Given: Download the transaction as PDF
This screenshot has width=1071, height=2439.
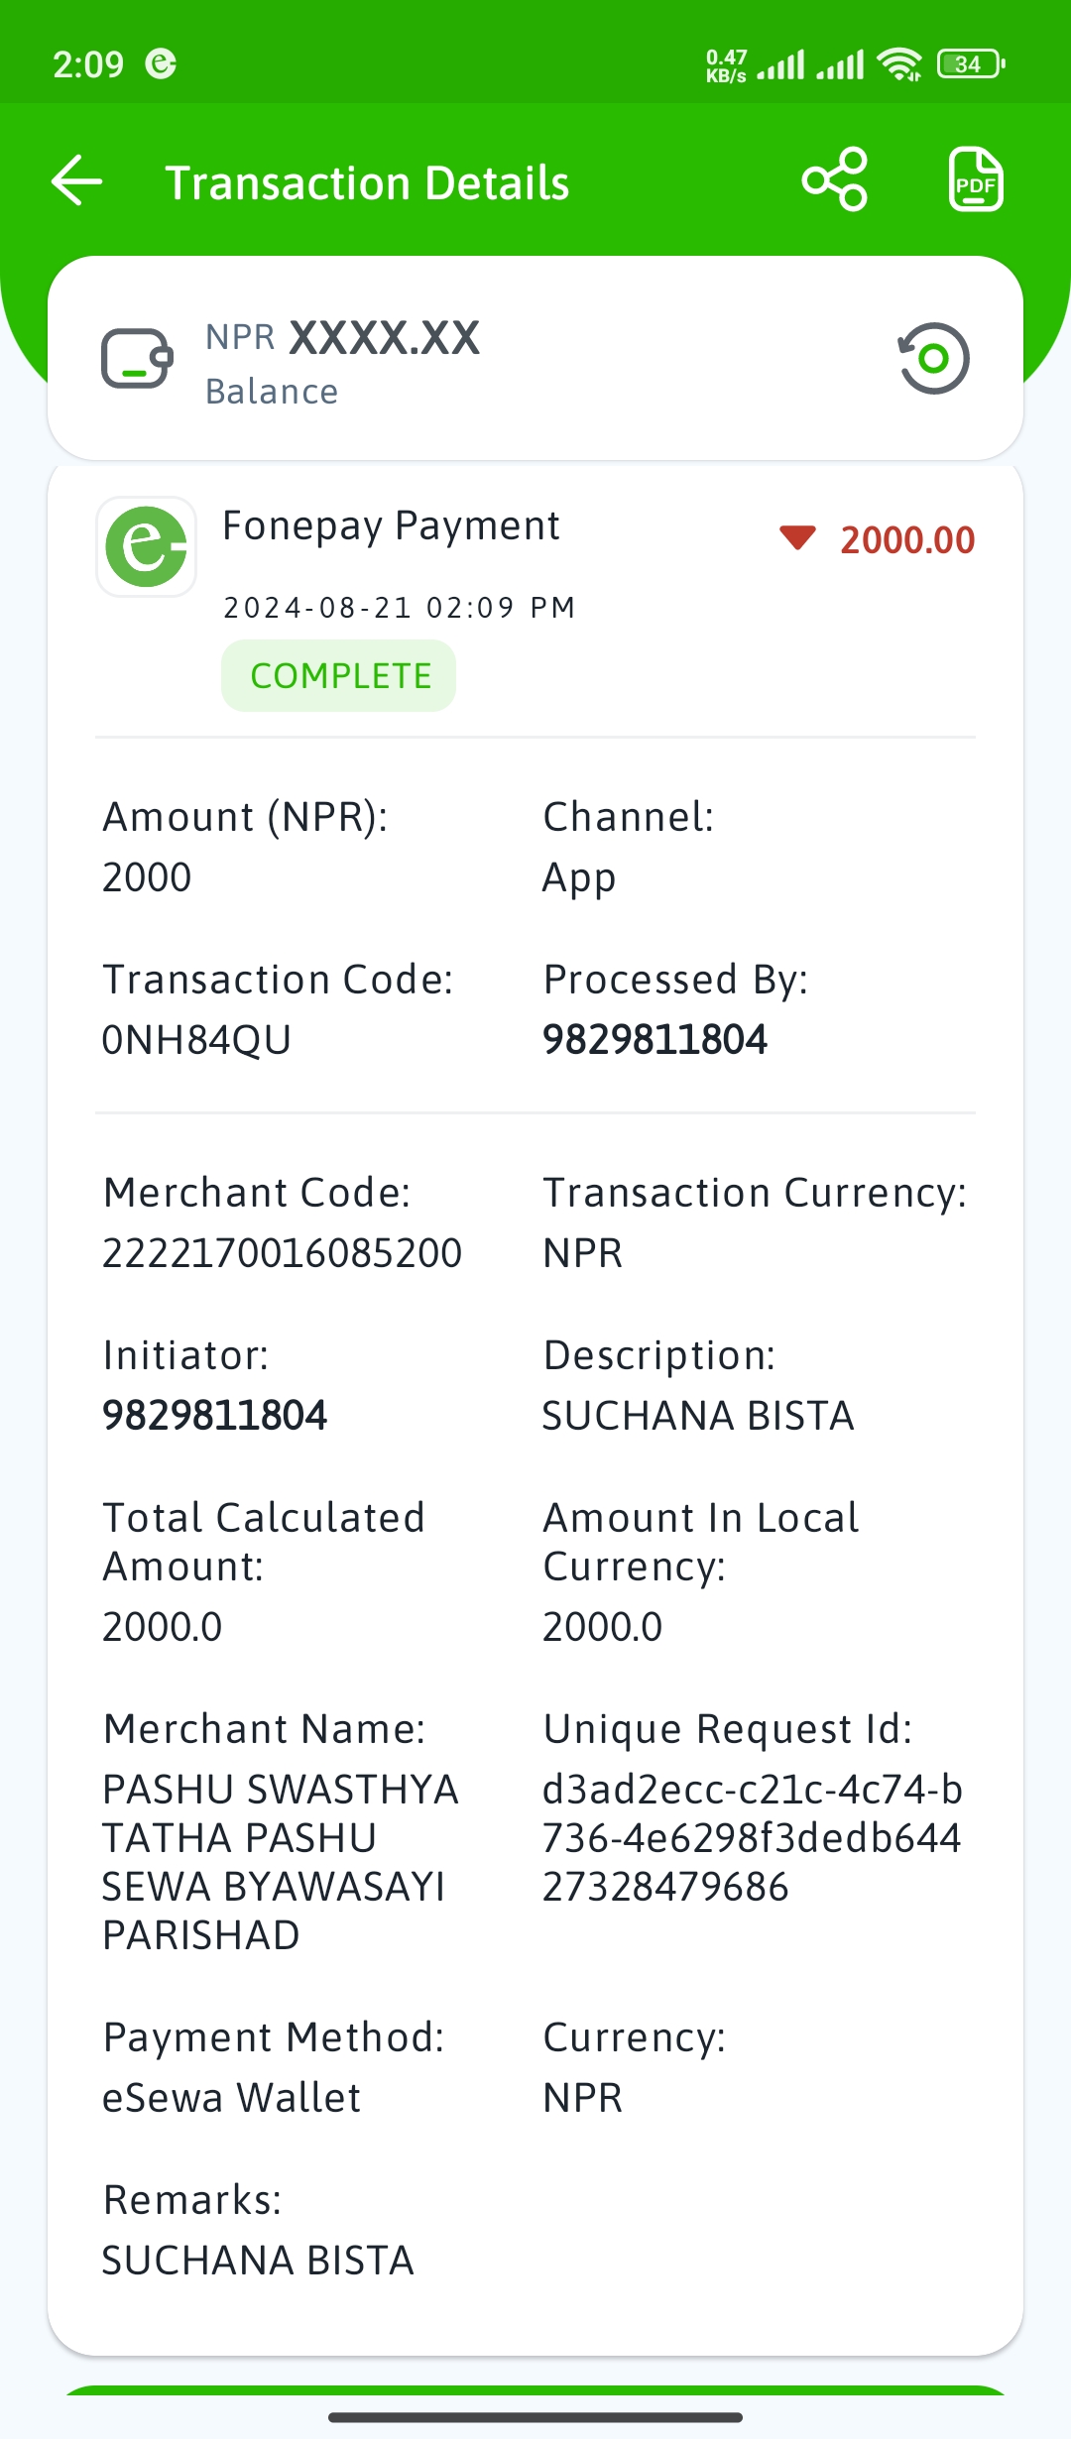Looking at the screenshot, I should tap(976, 179).
